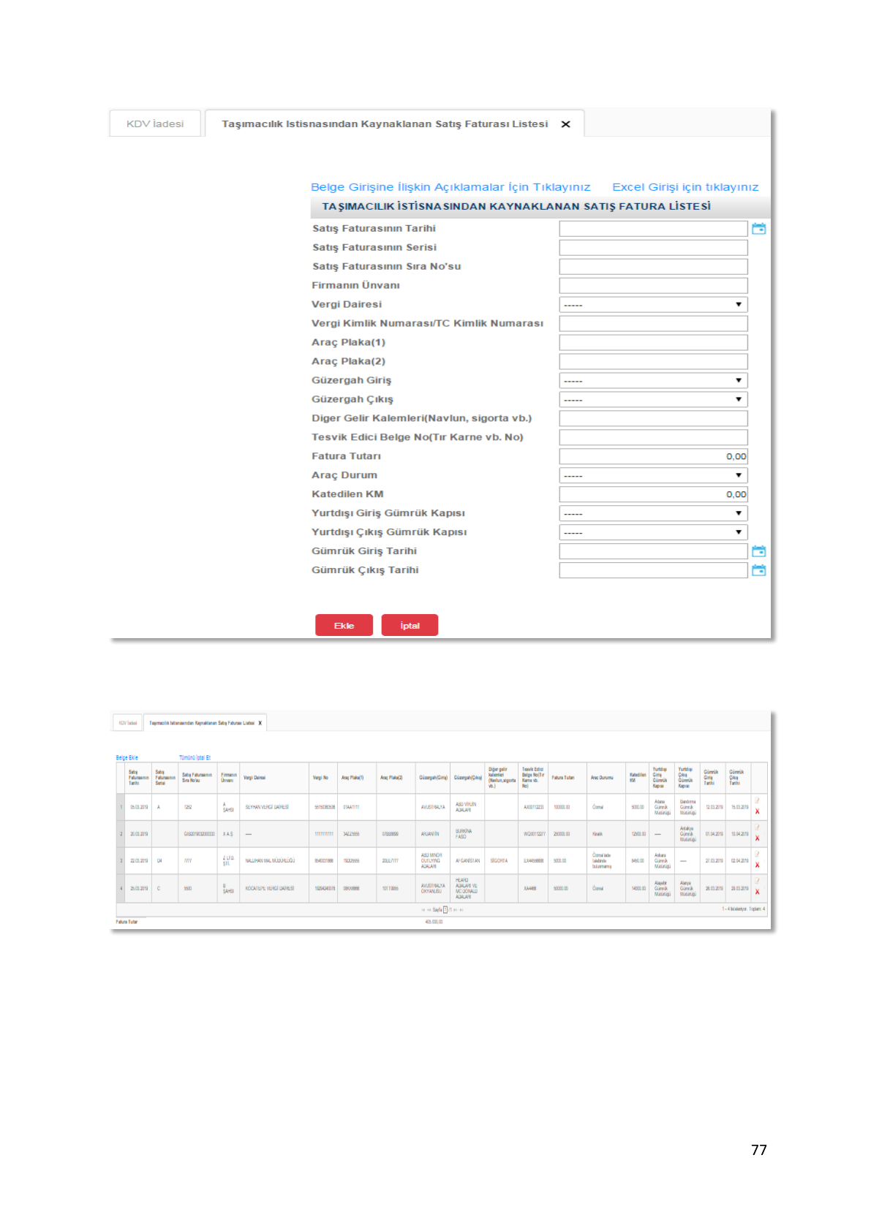Click the Araç Durumu column header

(x=606, y=778)
